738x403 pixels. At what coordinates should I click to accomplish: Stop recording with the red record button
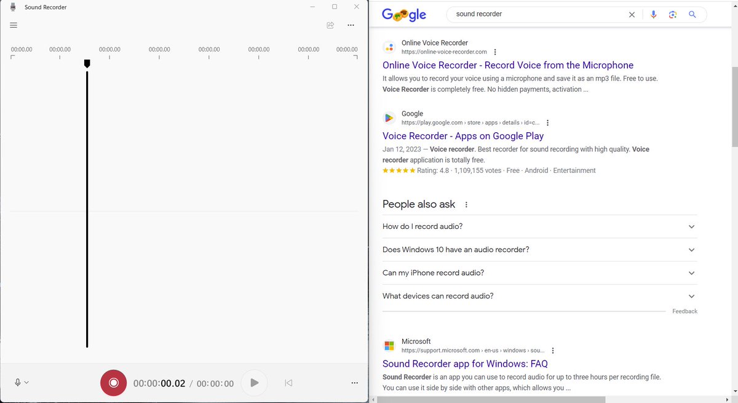(113, 383)
